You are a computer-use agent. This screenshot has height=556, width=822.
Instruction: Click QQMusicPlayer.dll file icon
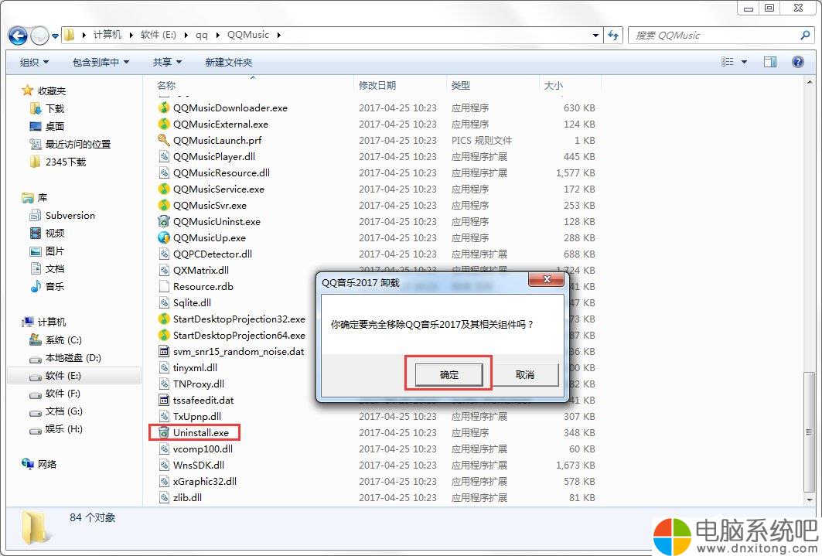pyautogui.click(x=164, y=156)
